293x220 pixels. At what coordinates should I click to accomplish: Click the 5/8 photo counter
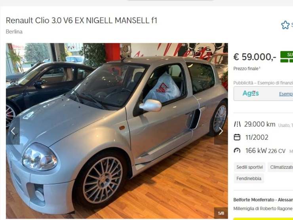click(x=221, y=213)
